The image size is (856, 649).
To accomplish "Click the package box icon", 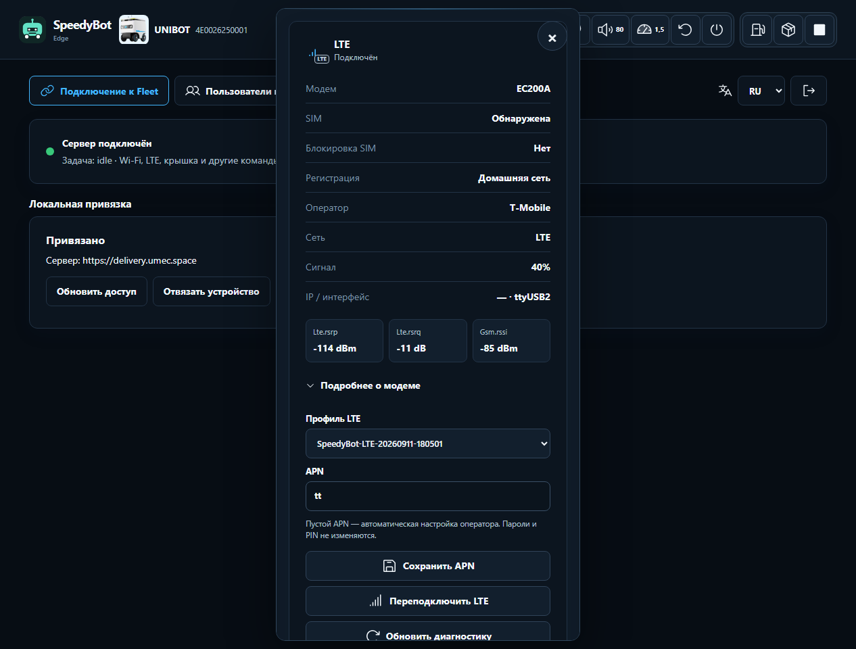I will tap(788, 30).
